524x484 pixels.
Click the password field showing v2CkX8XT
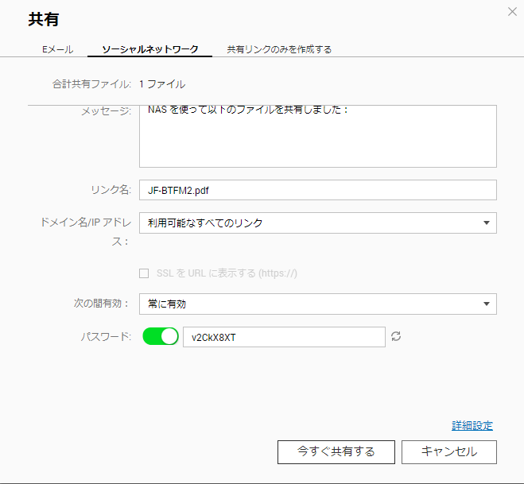point(284,337)
